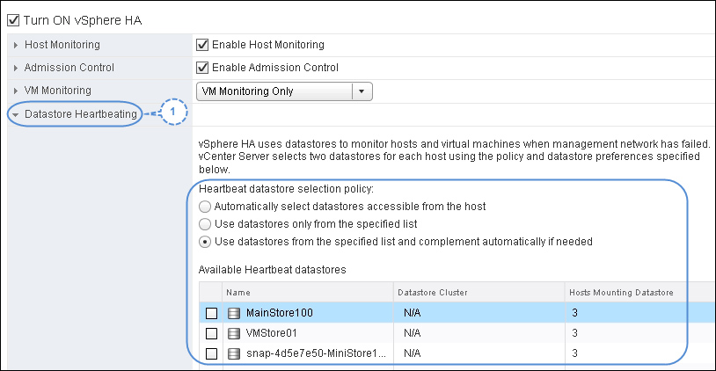Check the MainStore100 datastore checkbox
716x371 pixels.
(x=211, y=313)
